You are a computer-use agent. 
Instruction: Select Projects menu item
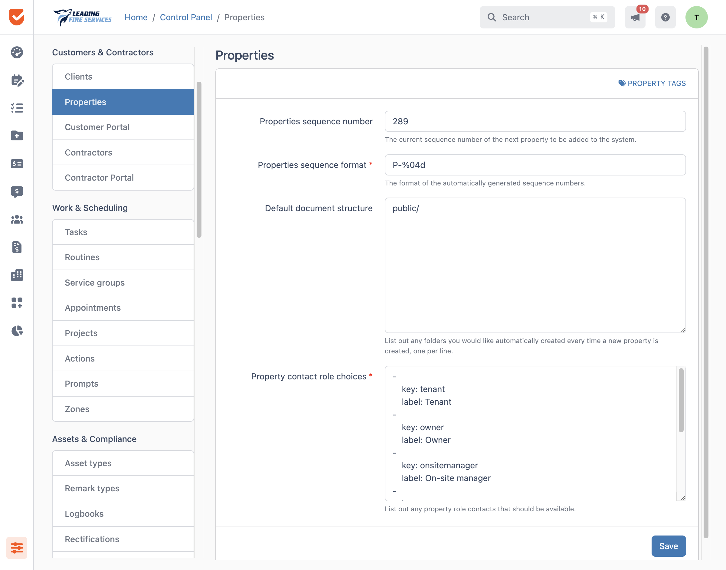point(123,333)
